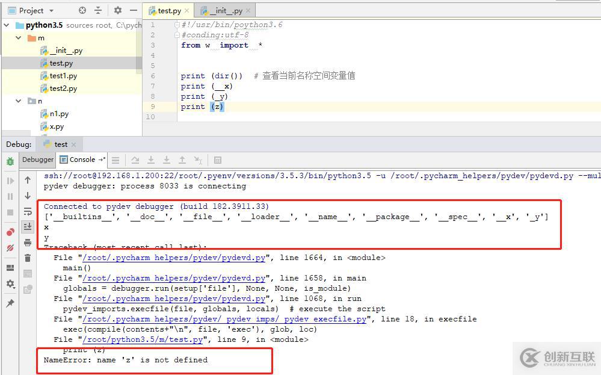
Task: Click Show Execution Point icon
Action: (x=116, y=160)
